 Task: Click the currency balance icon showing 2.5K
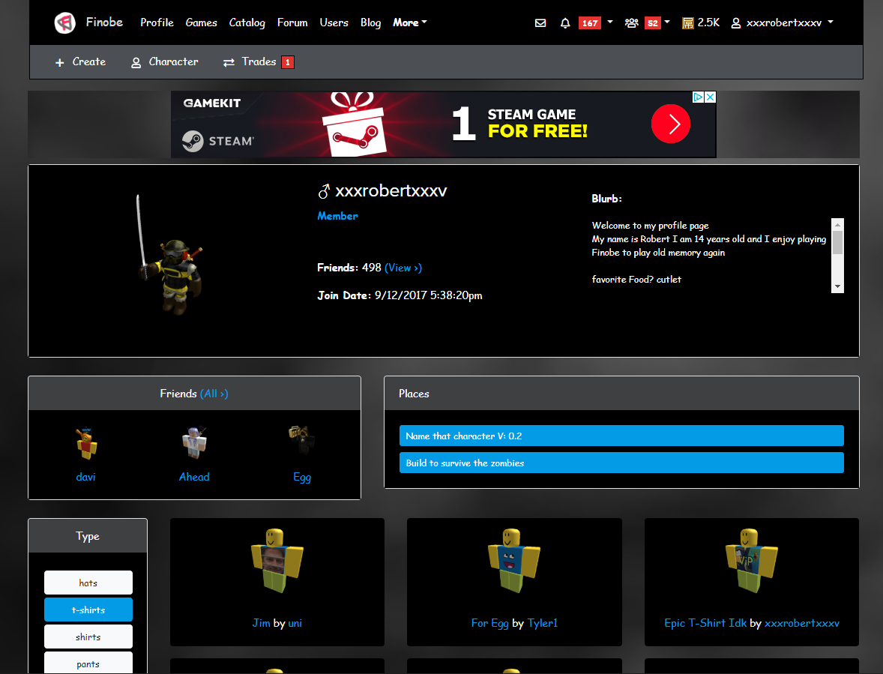pos(687,23)
